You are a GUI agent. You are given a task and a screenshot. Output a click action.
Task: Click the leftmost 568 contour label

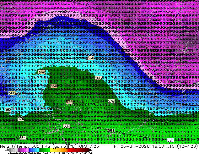point(8,109)
